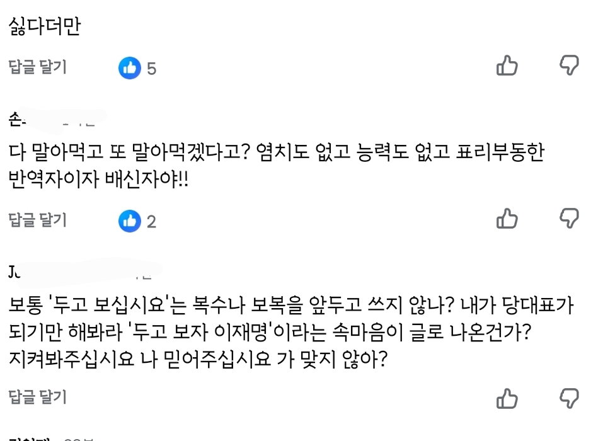Thumbs-down the '반역자이자 배신자야' comment
This screenshot has width=603, height=441.
tap(569, 218)
